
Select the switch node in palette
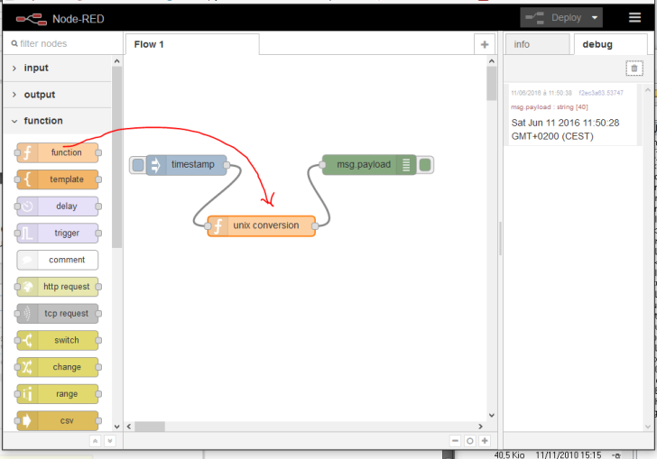[58, 340]
